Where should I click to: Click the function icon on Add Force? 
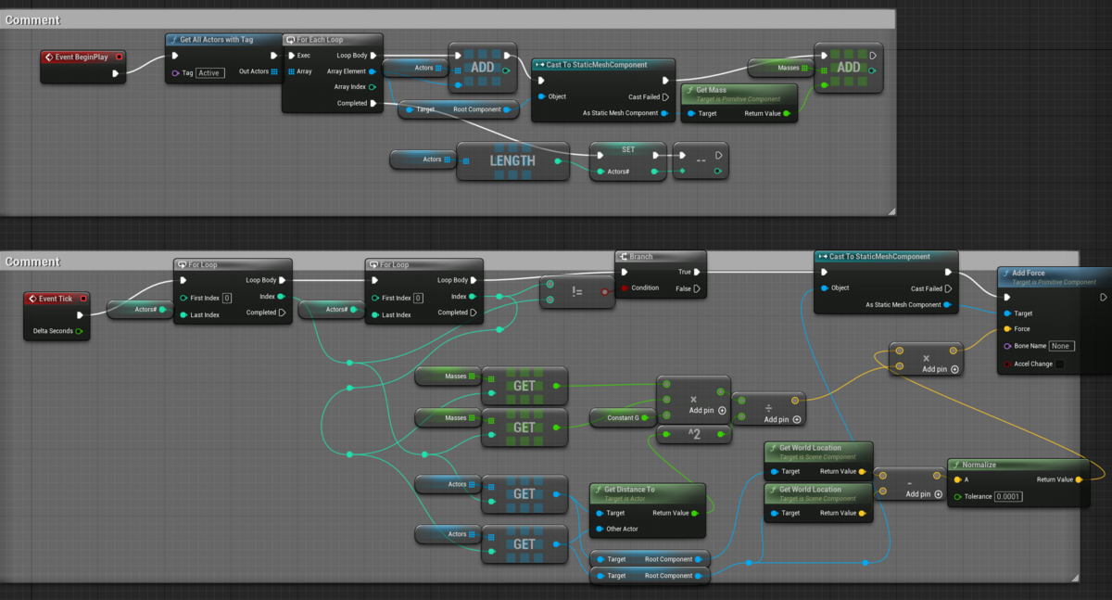[1006, 274]
